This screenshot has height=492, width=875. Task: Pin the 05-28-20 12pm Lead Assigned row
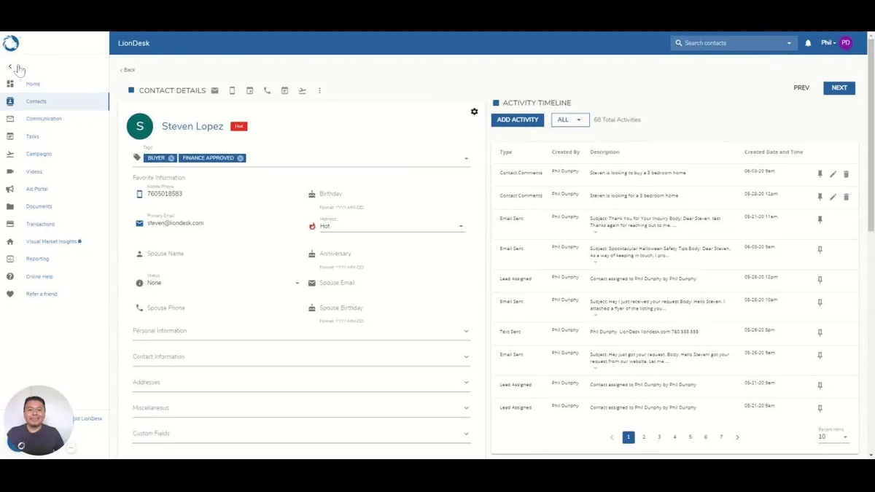tap(820, 280)
